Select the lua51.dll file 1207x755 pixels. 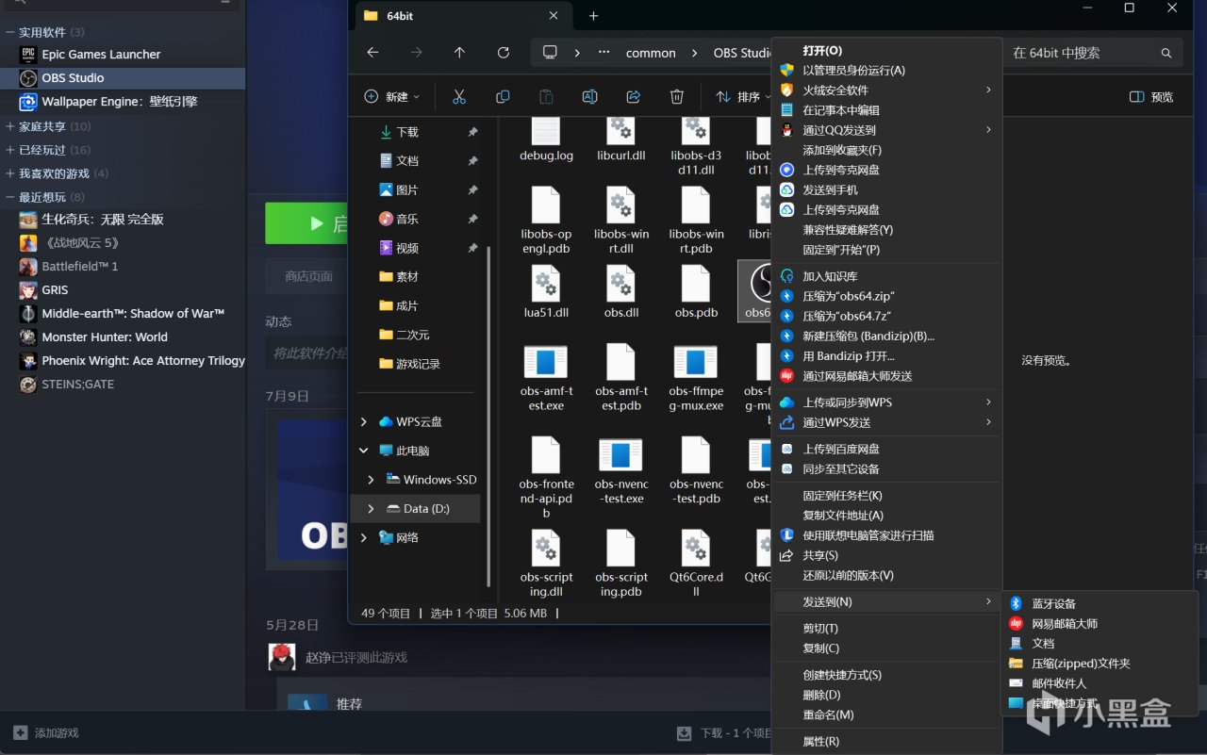[546, 292]
